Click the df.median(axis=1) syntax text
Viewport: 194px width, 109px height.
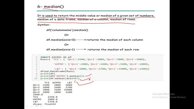(61, 50)
